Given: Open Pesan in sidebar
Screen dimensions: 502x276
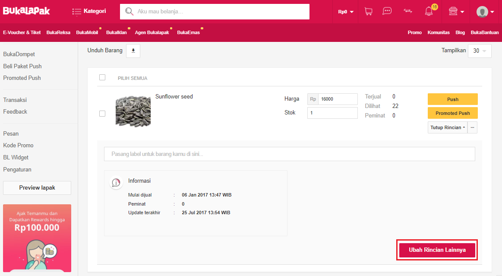Looking at the screenshot, I should (11, 134).
